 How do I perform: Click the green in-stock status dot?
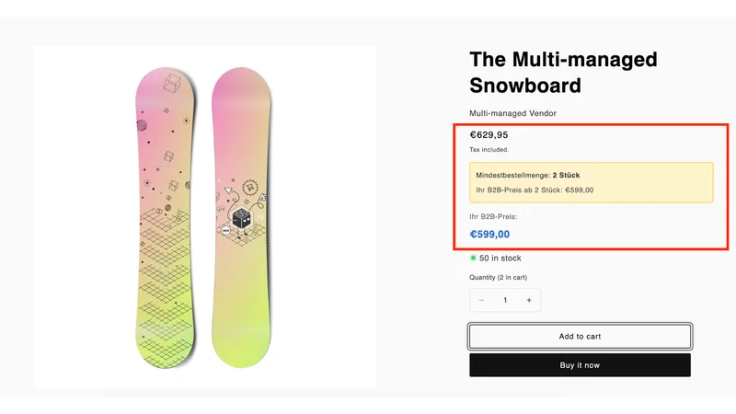coord(473,258)
